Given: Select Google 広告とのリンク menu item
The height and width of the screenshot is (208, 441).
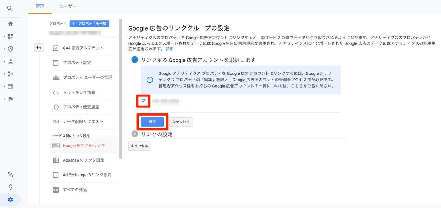Looking at the screenshot, I should click(x=83, y=146).
